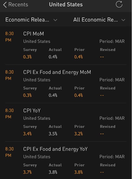Go back to Recents

16,5
